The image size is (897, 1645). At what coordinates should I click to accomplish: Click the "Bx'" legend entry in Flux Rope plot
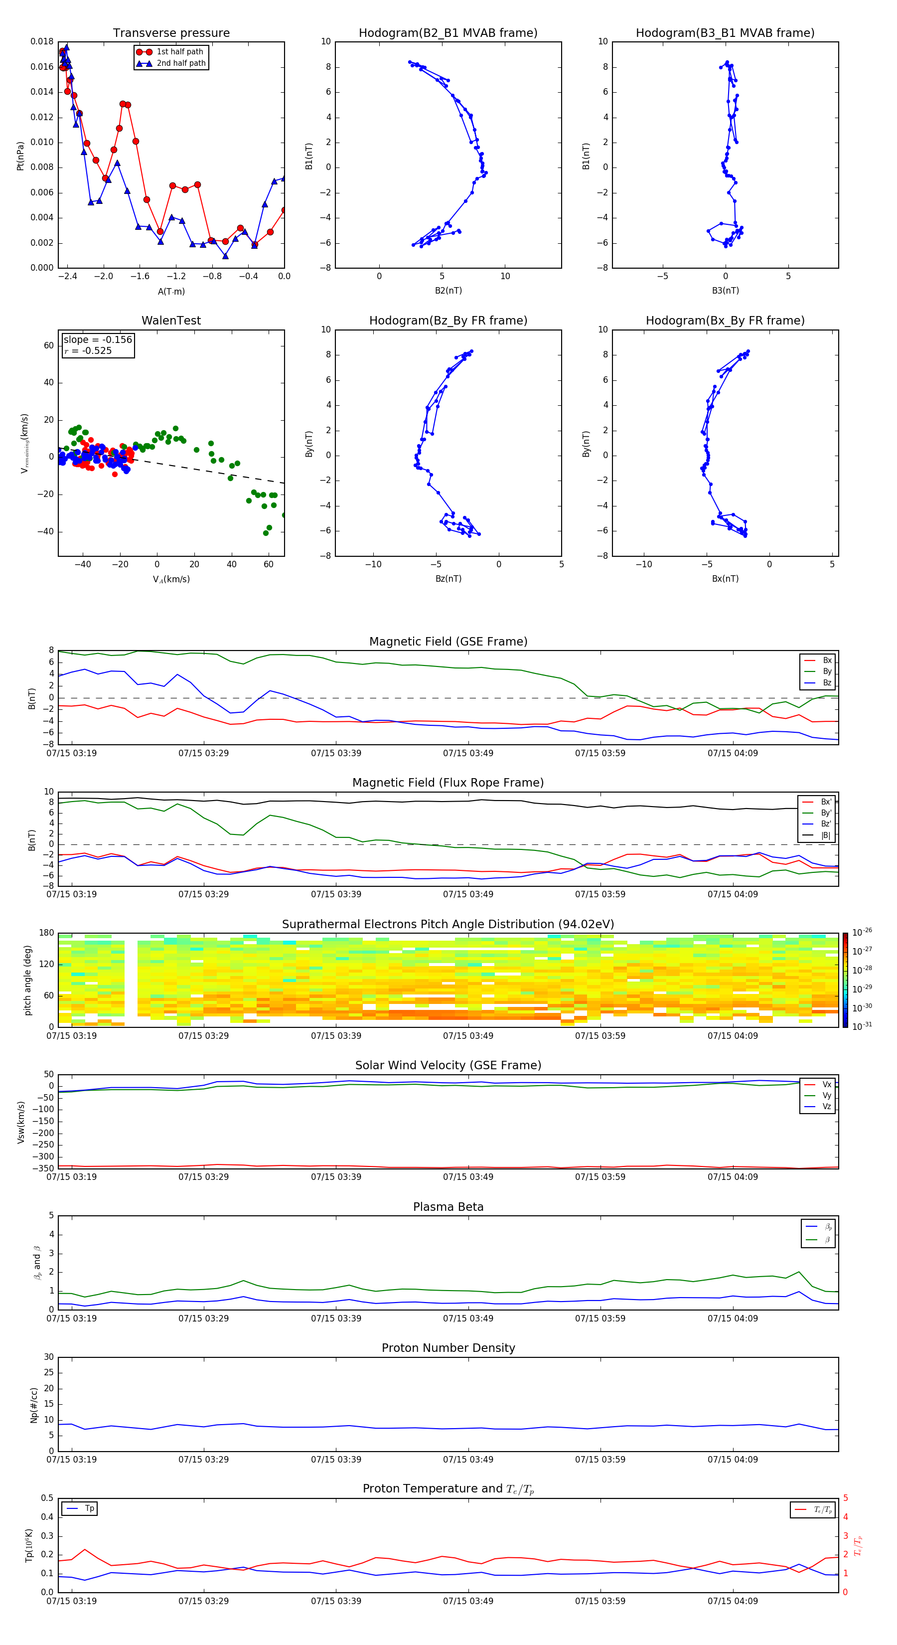[817, 802]
